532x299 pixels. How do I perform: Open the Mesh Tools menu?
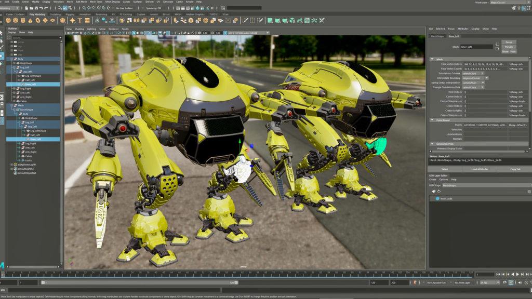96,2
